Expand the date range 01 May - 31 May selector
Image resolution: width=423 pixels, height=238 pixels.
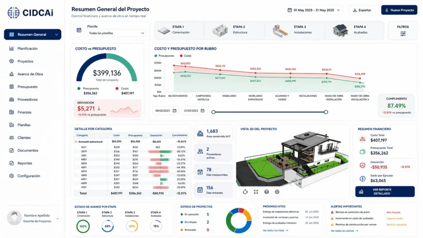(x=314, y=10)
